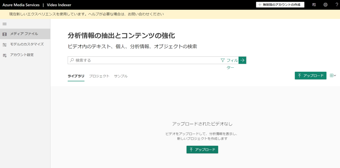Screen dimensions: 340x168
Task: Click the アップロードされたビデオなし message
Action: tap(202, 124)
